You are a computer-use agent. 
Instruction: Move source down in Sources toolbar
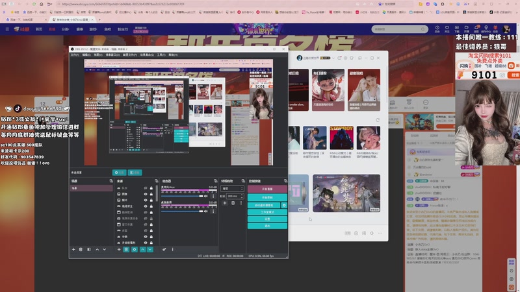(150, 249)
